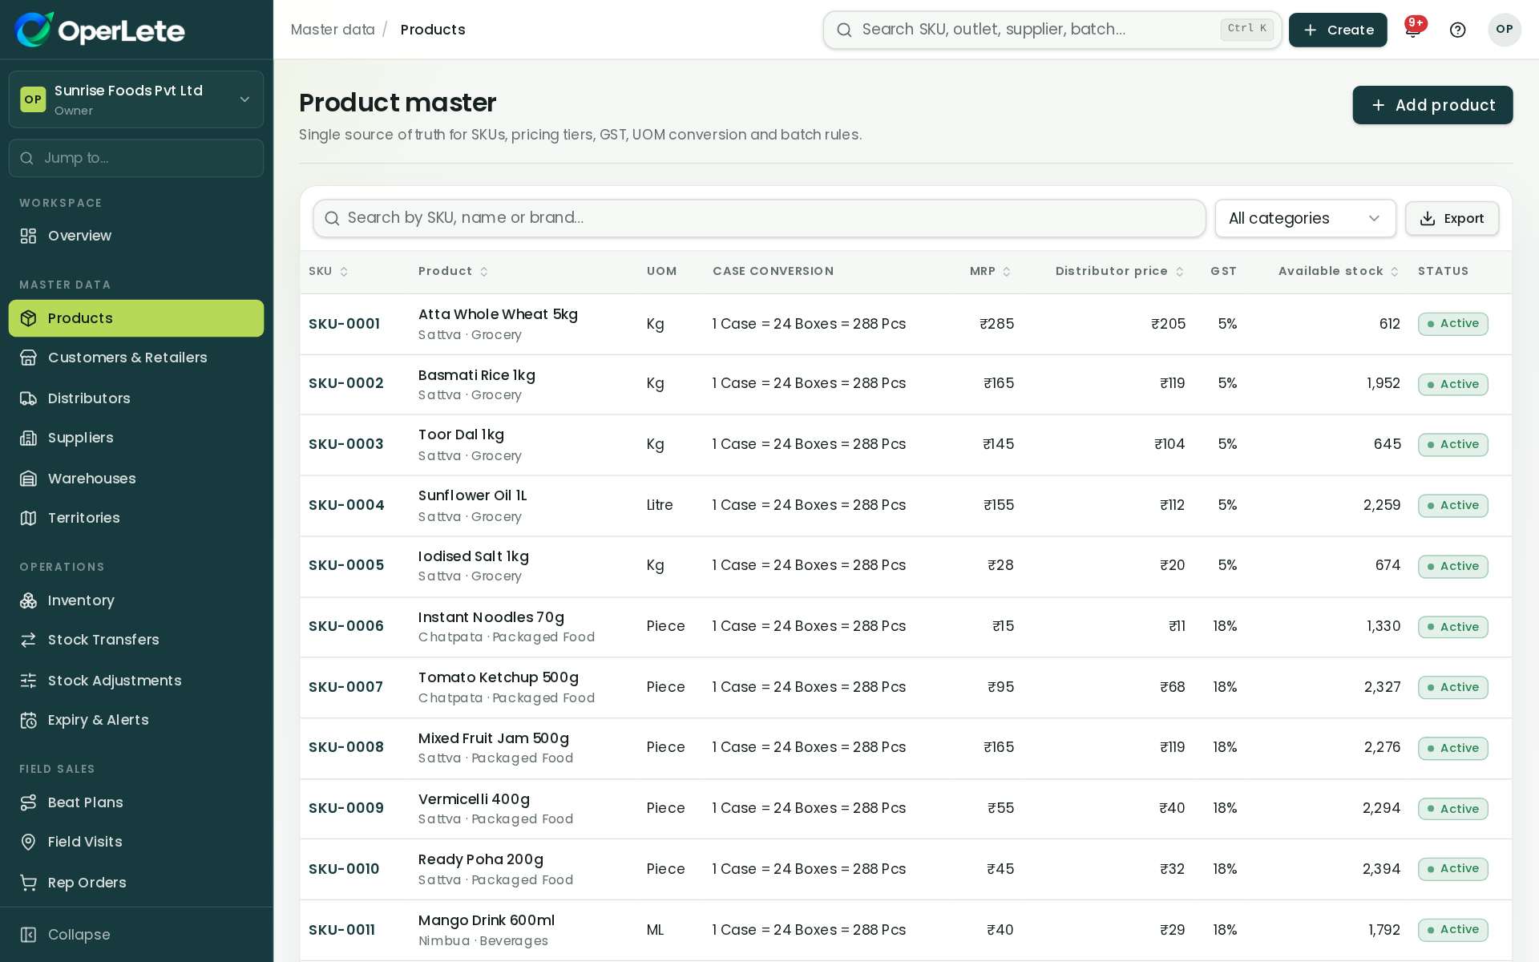Click the Customers & Retailers store icon

point(29,358)
